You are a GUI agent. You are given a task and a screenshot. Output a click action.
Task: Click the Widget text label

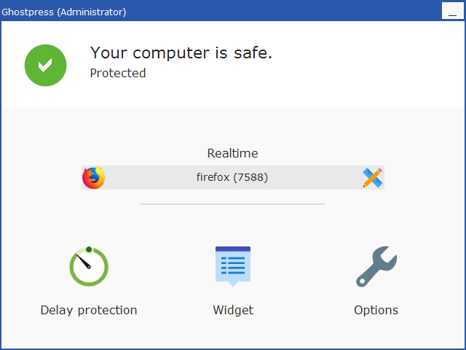pyautogui.click(x=233, y=310)
